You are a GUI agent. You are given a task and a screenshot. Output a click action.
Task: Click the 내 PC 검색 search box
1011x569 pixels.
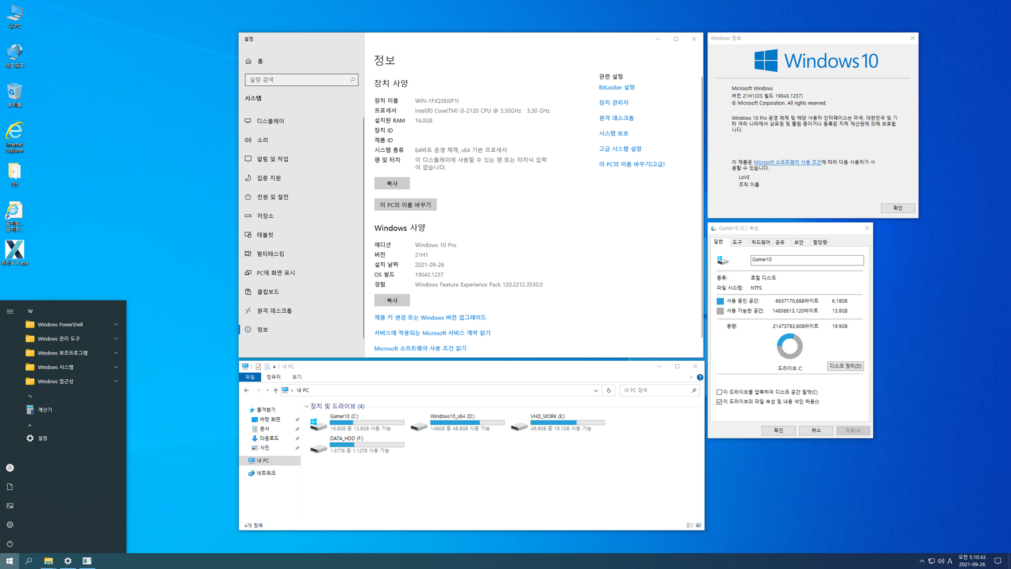coord(659,390)
